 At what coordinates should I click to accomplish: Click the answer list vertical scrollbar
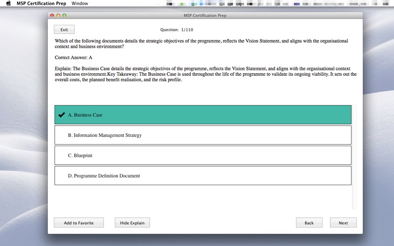tap(354, 157)
